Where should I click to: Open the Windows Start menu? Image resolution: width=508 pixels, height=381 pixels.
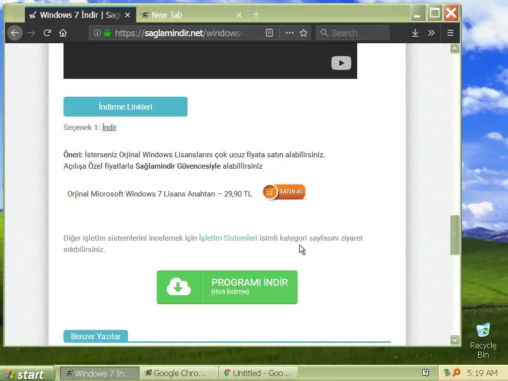pos(27,374)
